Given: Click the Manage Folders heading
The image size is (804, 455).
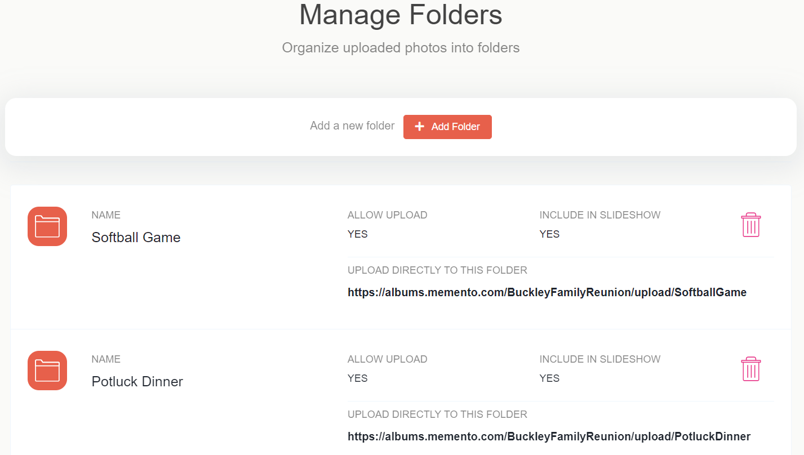Looking at the screenshot, I should pos(401,15).
